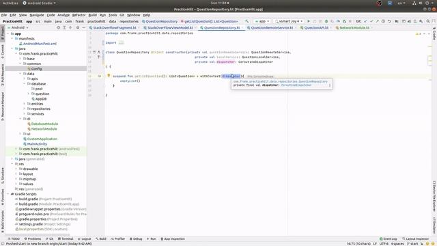Click the Git rollback undo icon
Image resolution: width=437 pixels, height=246 pixels.
pyautogui.click(x=389, y=21)
